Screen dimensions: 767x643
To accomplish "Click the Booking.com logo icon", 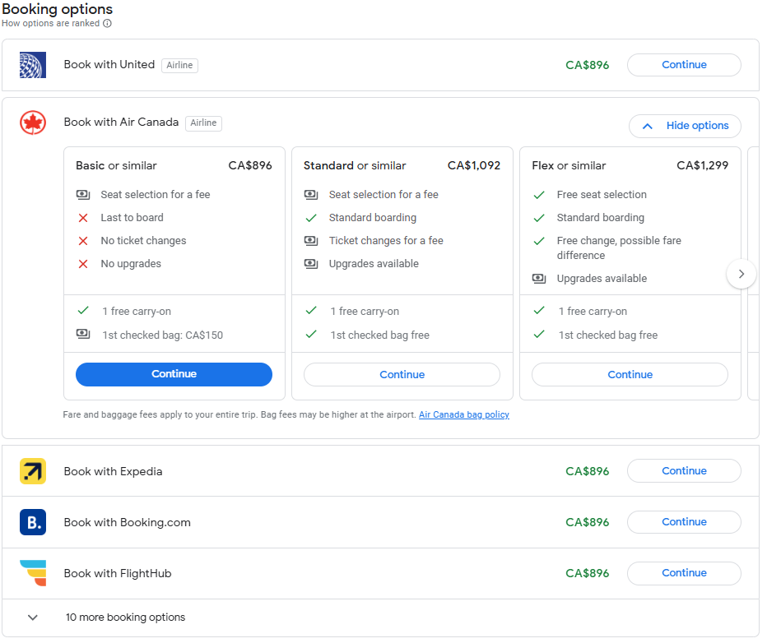I will tap(33, 522).
